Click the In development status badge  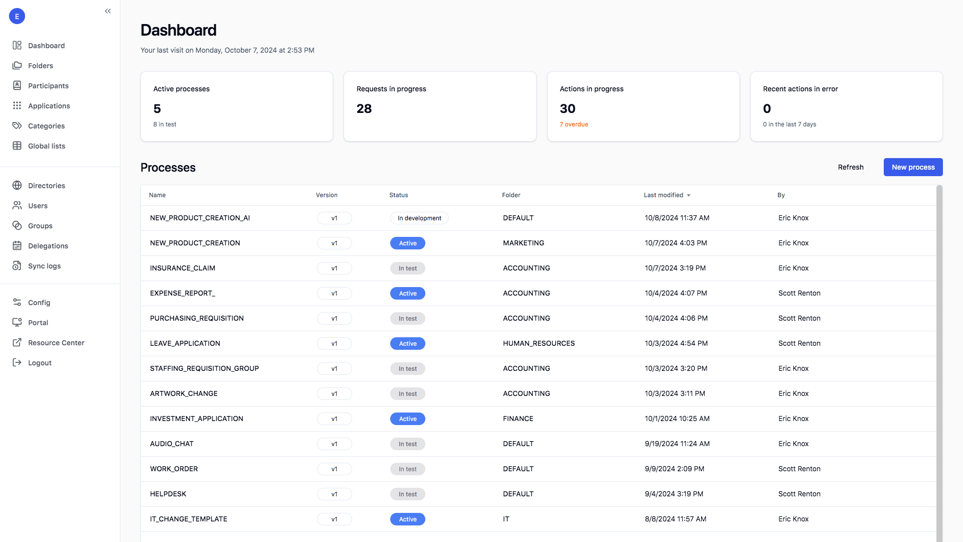click(x=419, y=218)
